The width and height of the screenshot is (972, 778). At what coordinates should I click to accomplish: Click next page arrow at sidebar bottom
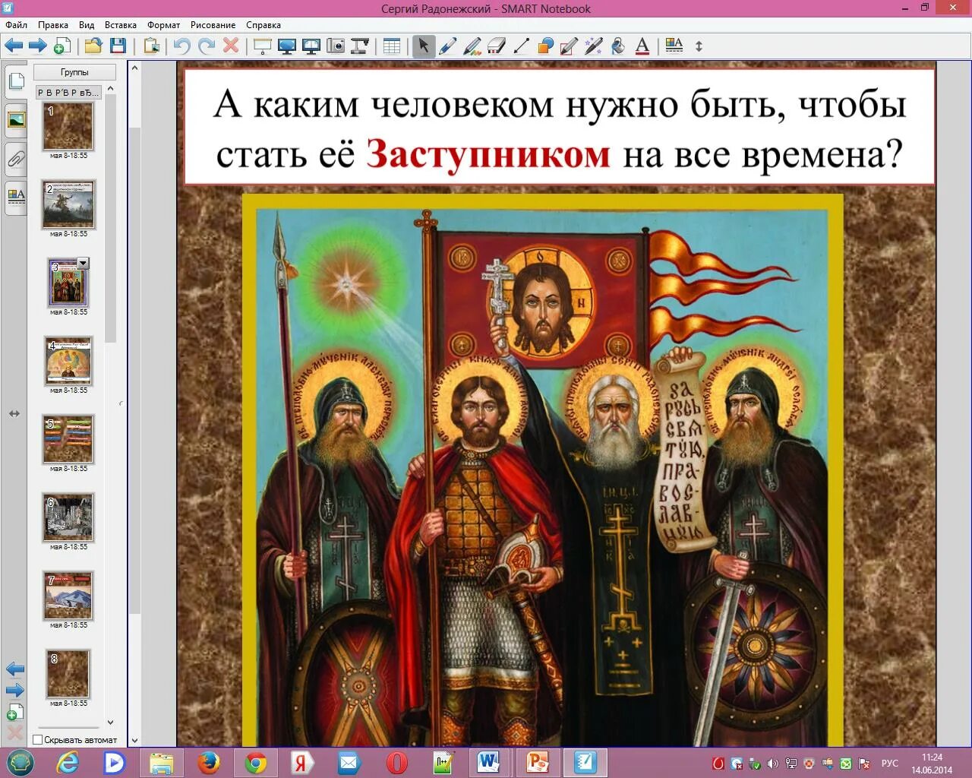coord(15,691)
